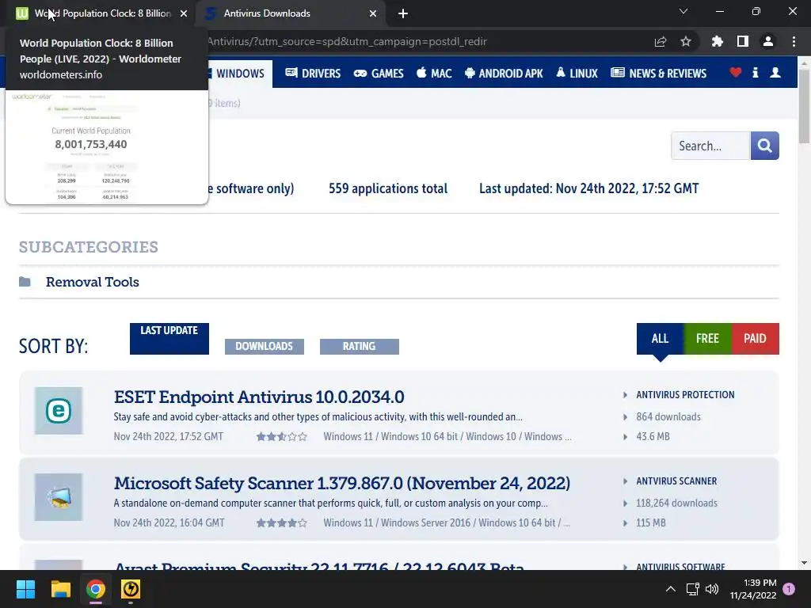
Task: Show hidden system tray icons
Action: [x=670, y=589]
